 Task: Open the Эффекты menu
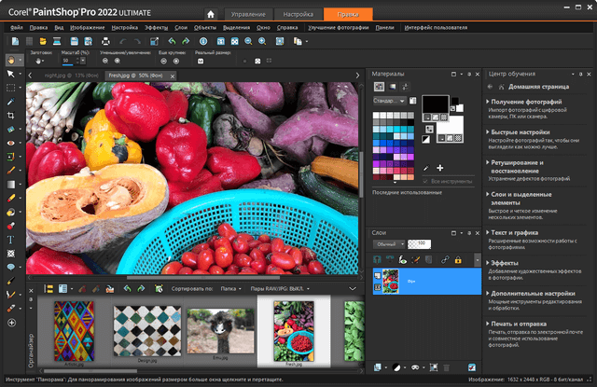tap(156, 28)
